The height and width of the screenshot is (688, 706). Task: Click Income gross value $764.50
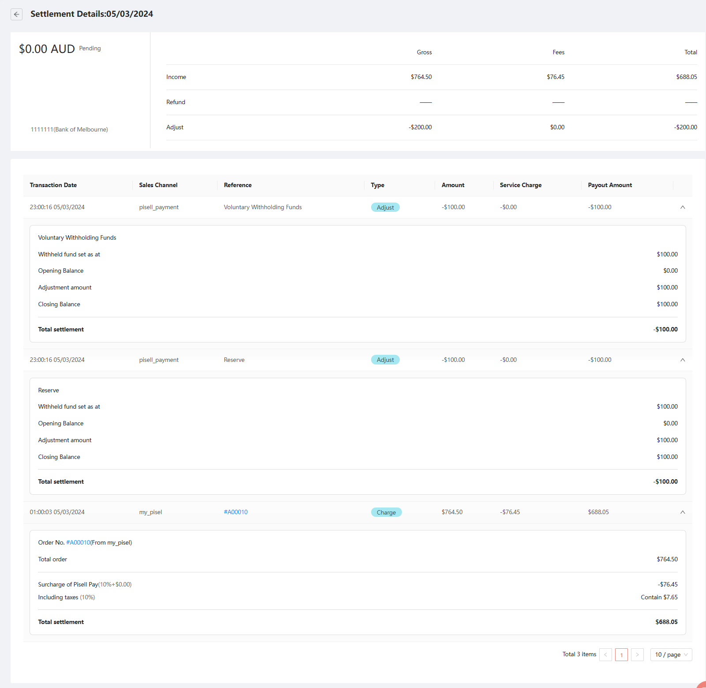coord(421,77)
